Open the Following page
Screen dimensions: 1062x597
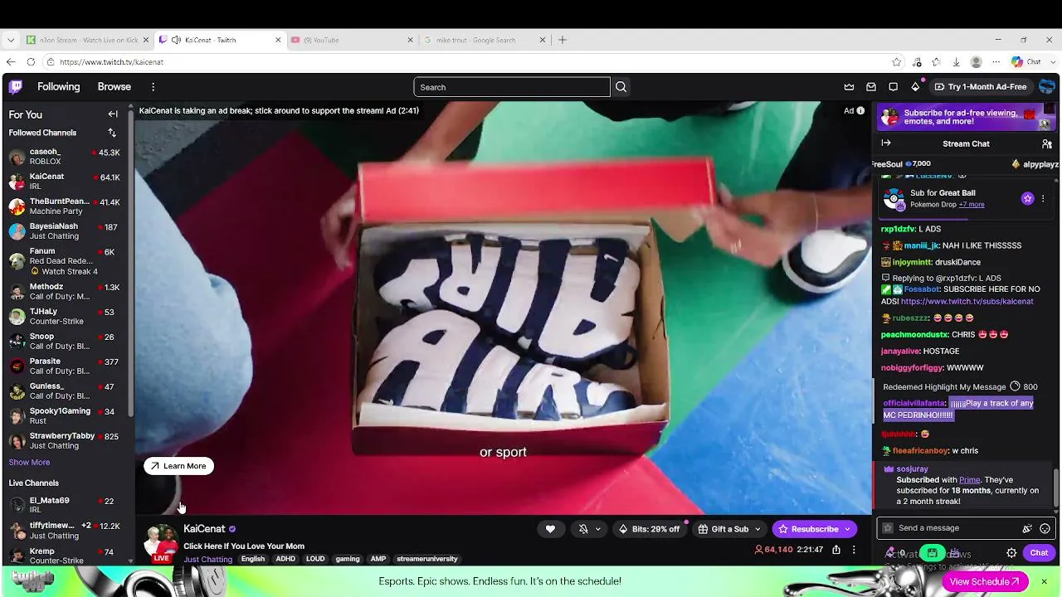click(58, 86)
